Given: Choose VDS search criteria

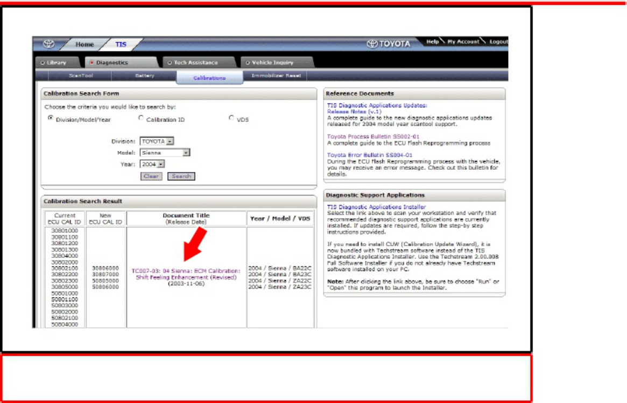Looking at the screenshot, I should 231,118.
